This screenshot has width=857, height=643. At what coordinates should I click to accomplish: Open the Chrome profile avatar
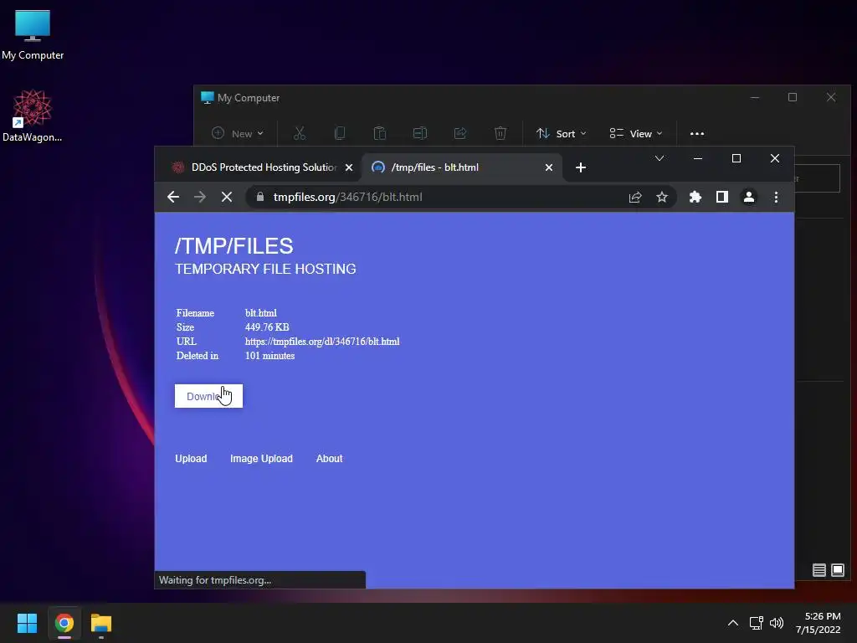[x=749, y=197]
